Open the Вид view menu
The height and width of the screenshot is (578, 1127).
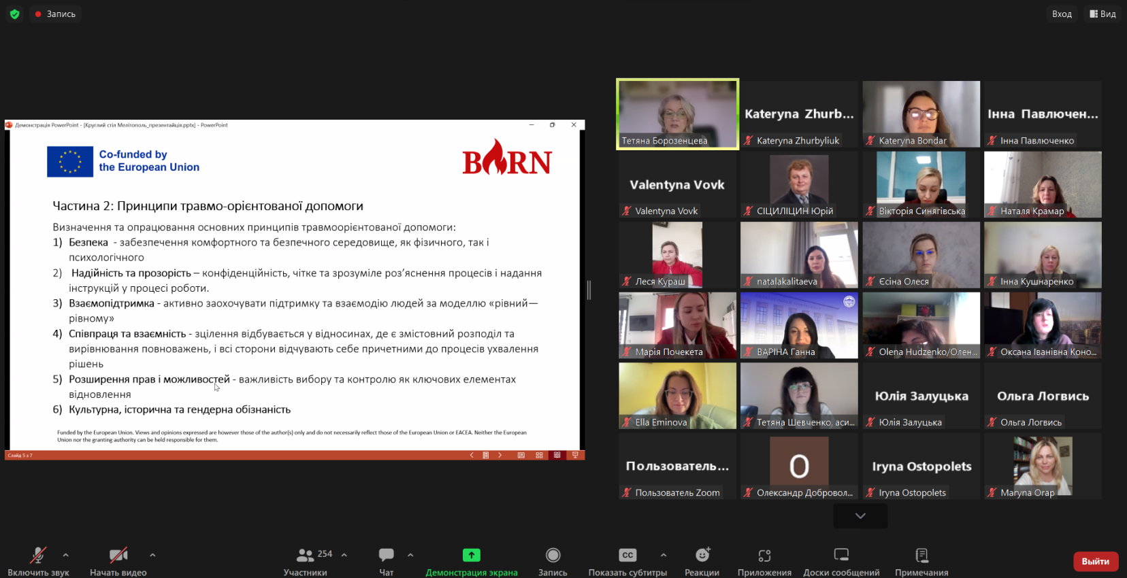tap(1102, 14)
